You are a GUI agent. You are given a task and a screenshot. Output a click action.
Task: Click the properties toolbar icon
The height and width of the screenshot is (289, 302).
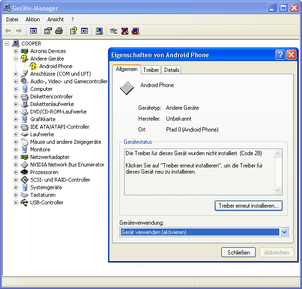click(48, 31)
